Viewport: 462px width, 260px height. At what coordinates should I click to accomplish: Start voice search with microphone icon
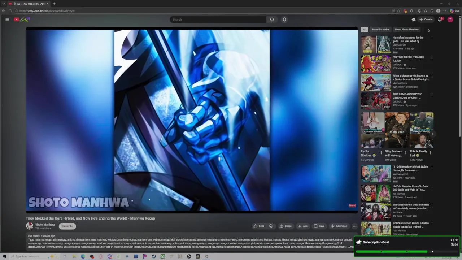(x=284, y=19)
